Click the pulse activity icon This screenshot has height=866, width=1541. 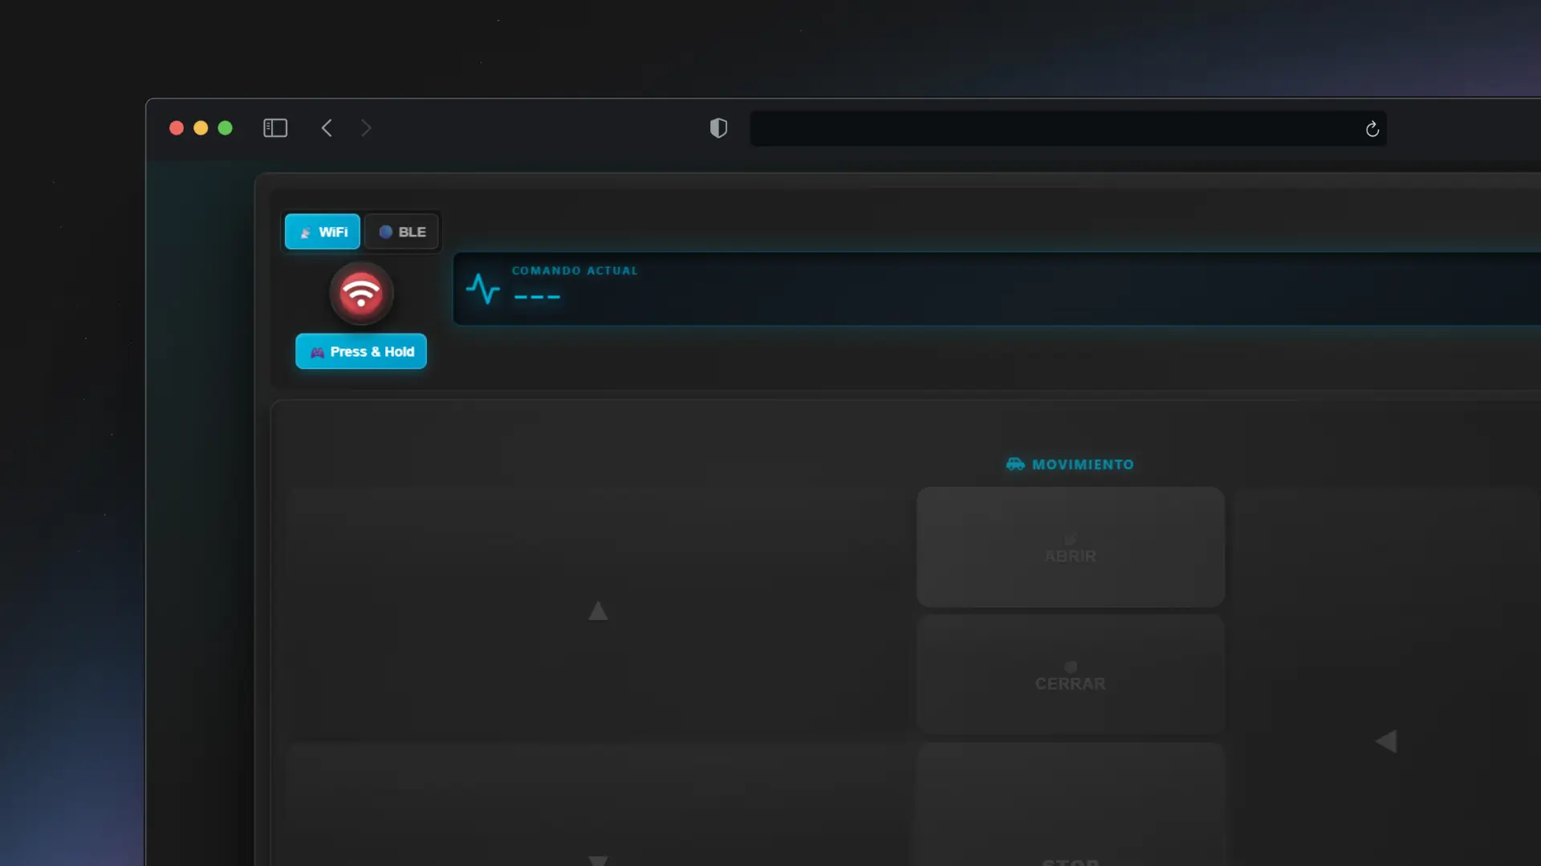[483, 289]
